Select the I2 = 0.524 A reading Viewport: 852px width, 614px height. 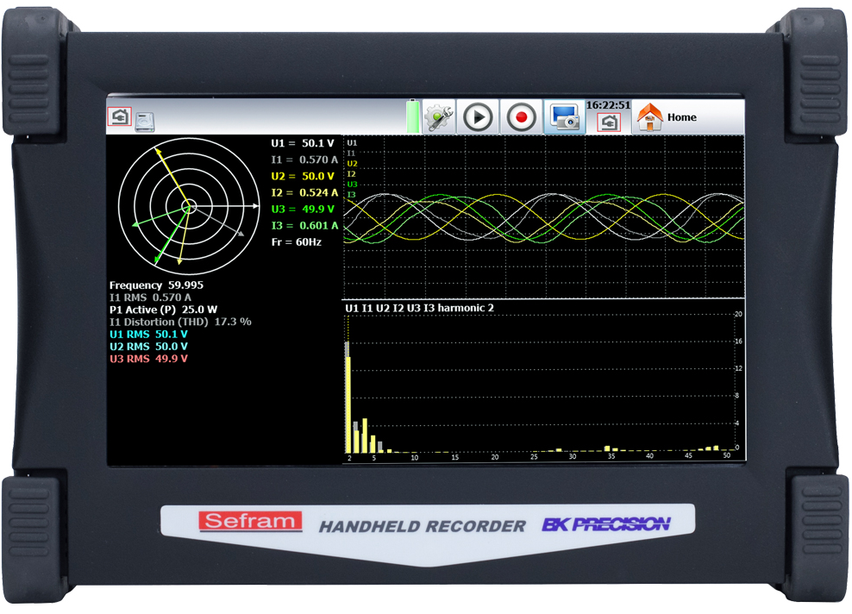[304, 192]
